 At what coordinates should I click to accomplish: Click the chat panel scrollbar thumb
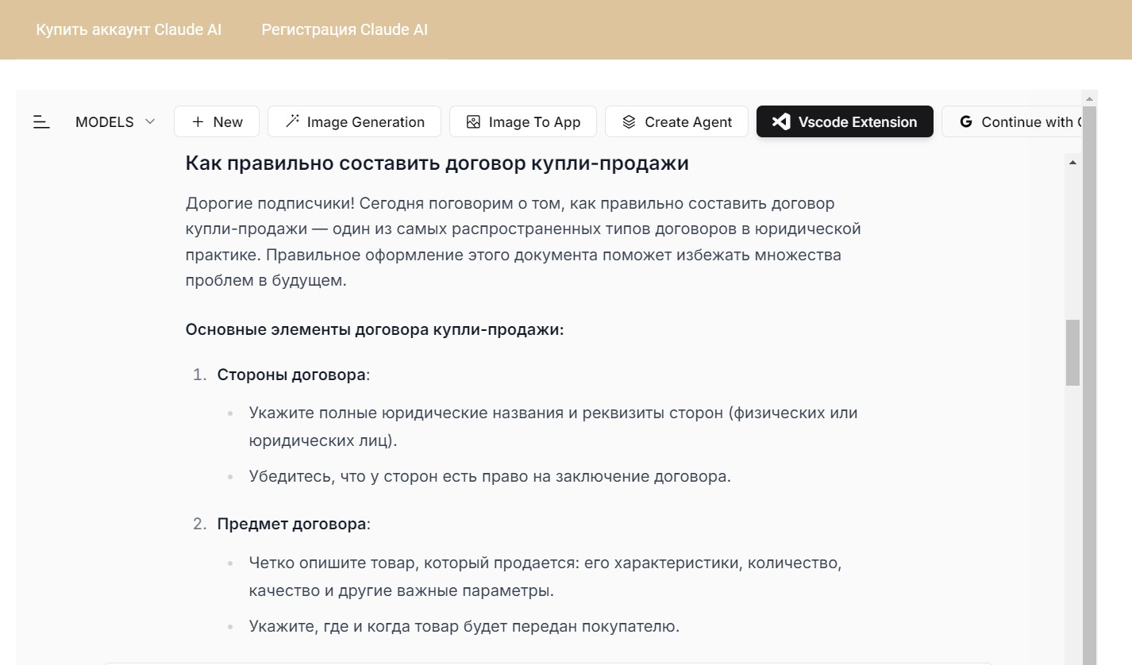(x=1072, y=352)
